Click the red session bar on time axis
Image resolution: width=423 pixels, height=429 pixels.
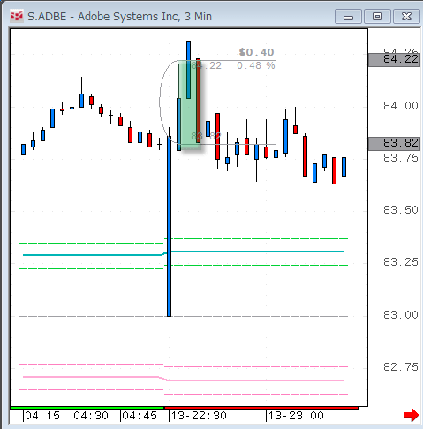(261, 408)
